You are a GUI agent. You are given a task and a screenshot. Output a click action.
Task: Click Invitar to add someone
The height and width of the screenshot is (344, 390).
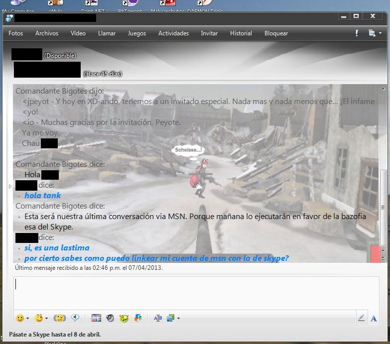[209, 33]
